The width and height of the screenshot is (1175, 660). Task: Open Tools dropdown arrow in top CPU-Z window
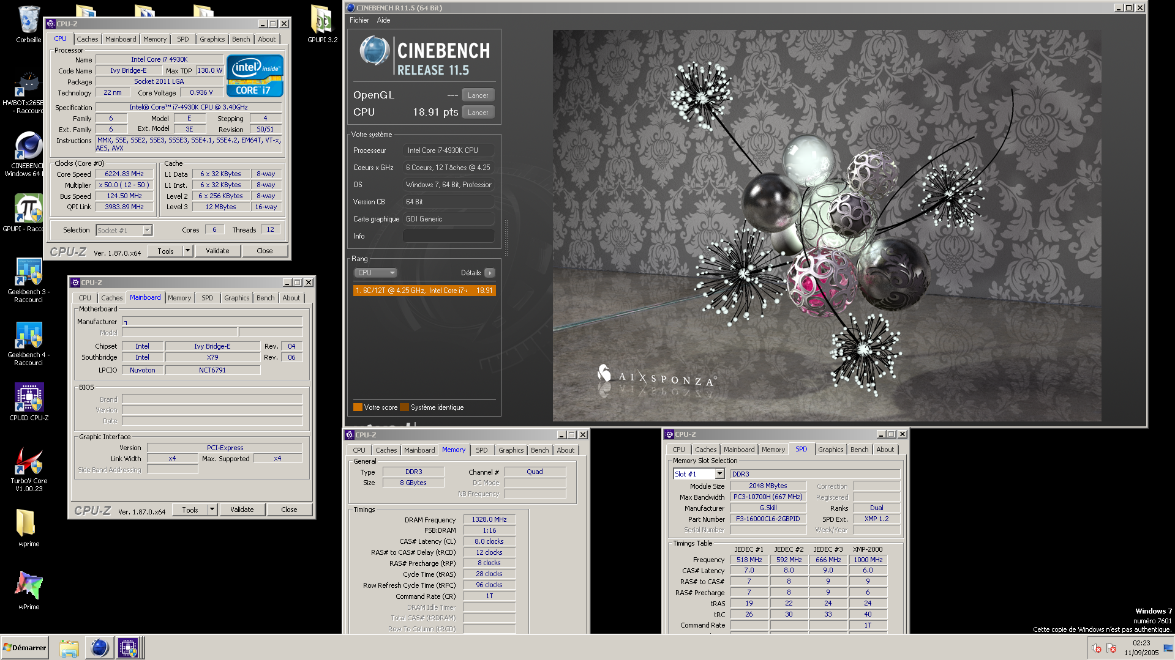point(188,251)
